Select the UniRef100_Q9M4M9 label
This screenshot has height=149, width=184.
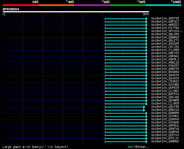click(165, 113)
